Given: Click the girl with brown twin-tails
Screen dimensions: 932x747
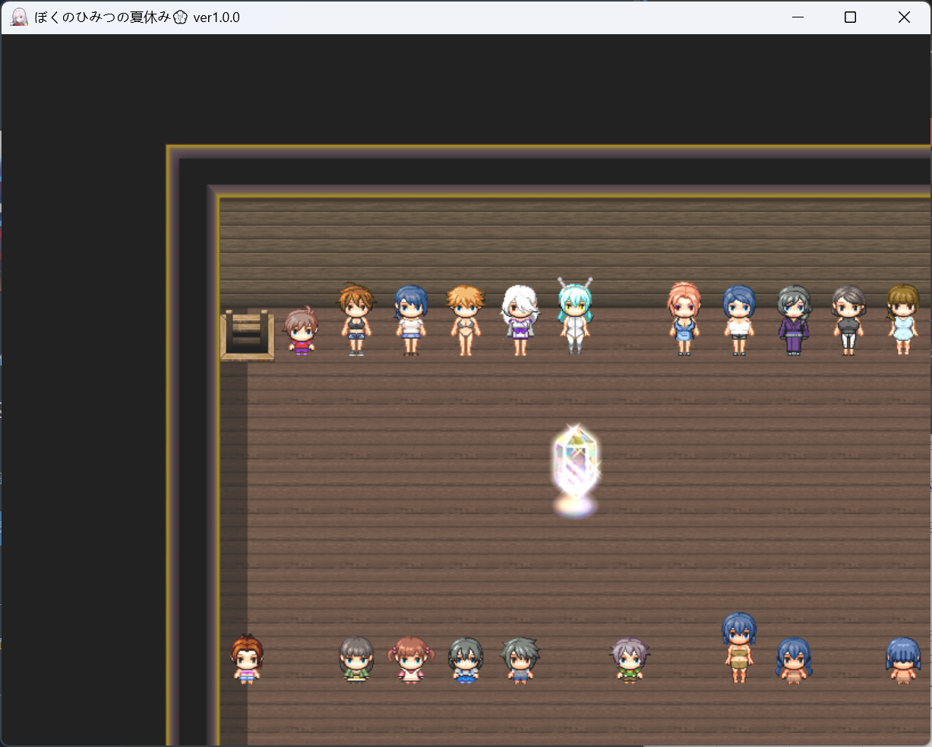Looking at the screenshot, I should [411, 660].
